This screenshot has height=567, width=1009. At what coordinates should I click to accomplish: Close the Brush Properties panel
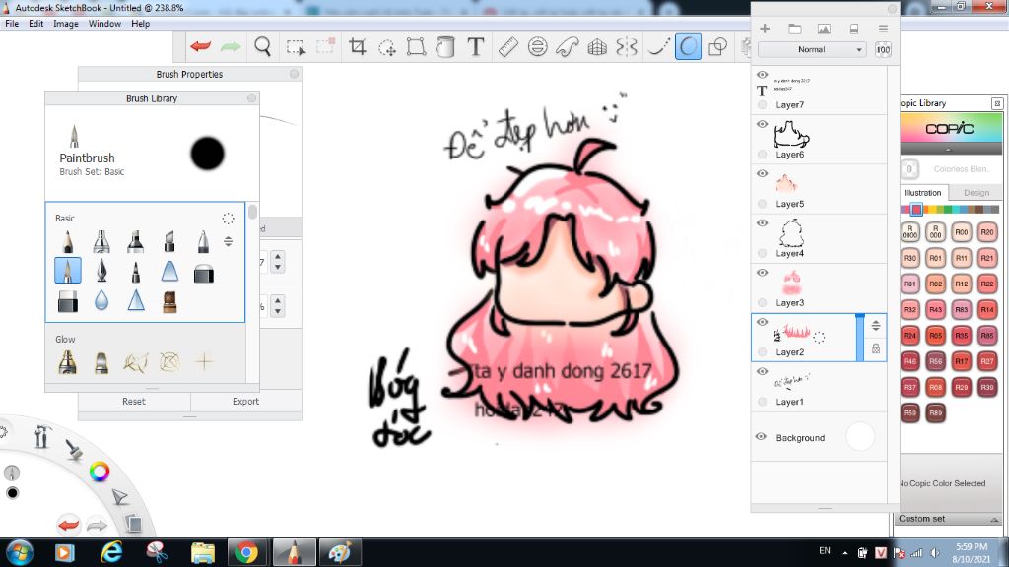(x=294, y=74)
